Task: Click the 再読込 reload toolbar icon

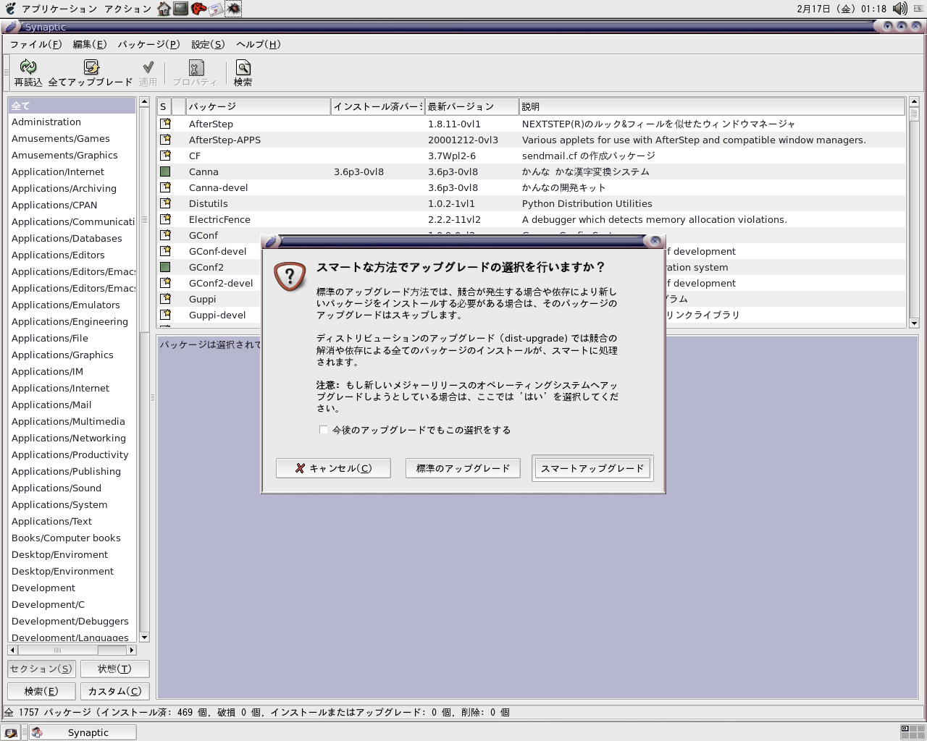Action: tap(28, 68)
